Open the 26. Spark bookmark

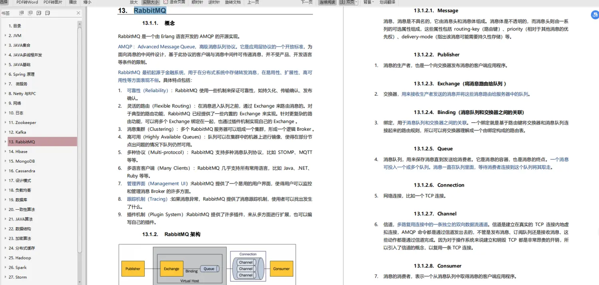(x=18, y=267)
